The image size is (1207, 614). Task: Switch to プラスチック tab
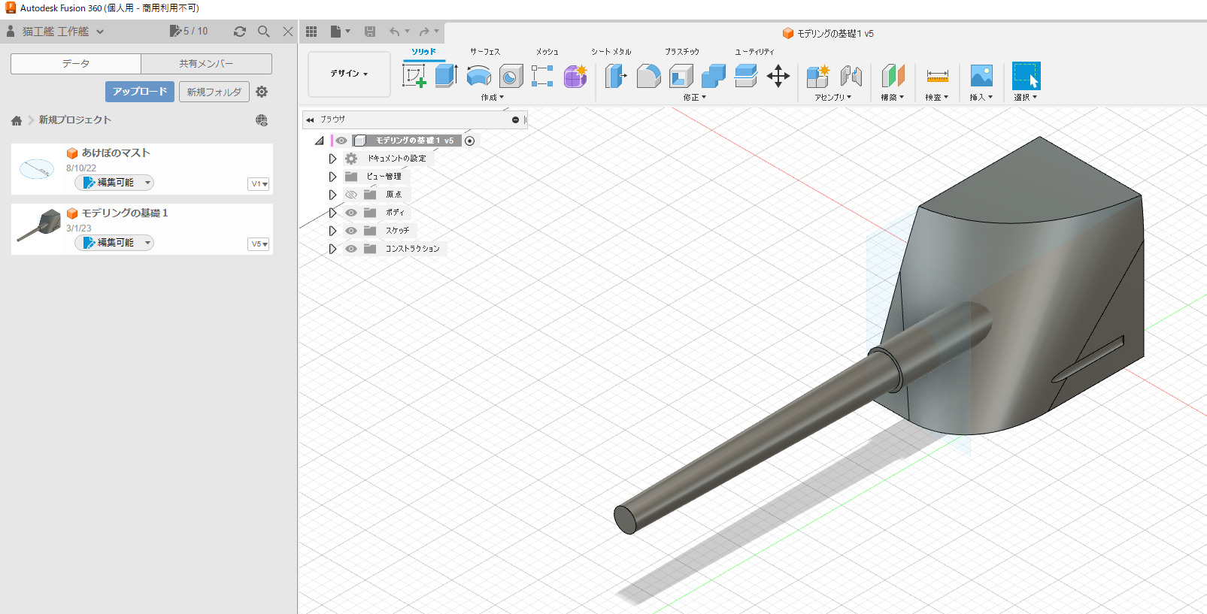[682, 52]
